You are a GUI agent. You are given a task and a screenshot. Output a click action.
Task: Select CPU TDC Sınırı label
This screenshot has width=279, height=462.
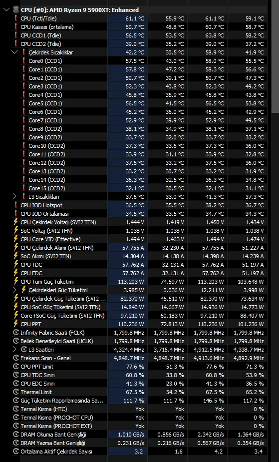point(37,375)
